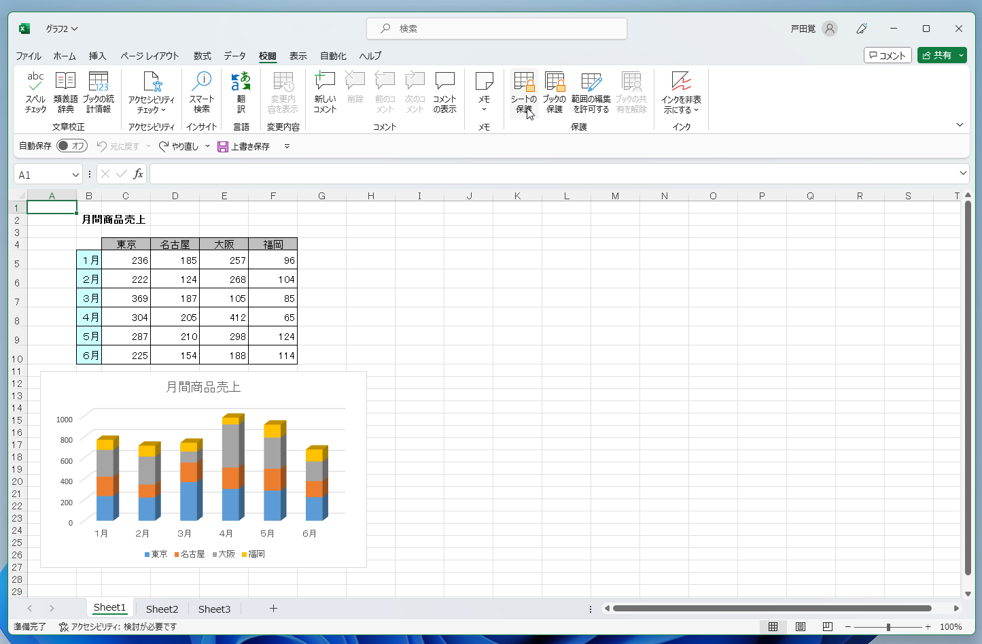
Task: Click the 100% zoom level
Action: point(951,627)
